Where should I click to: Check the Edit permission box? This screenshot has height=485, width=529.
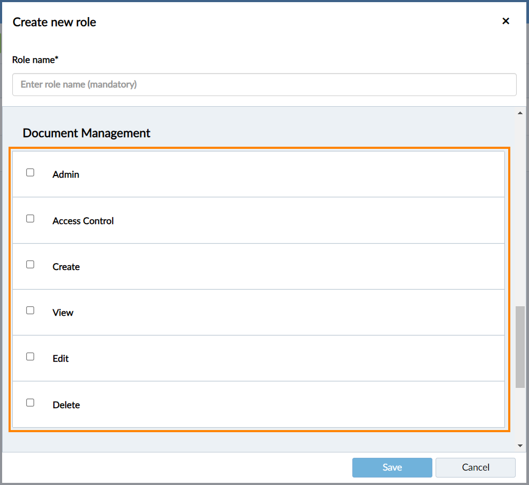coord(30,356)
